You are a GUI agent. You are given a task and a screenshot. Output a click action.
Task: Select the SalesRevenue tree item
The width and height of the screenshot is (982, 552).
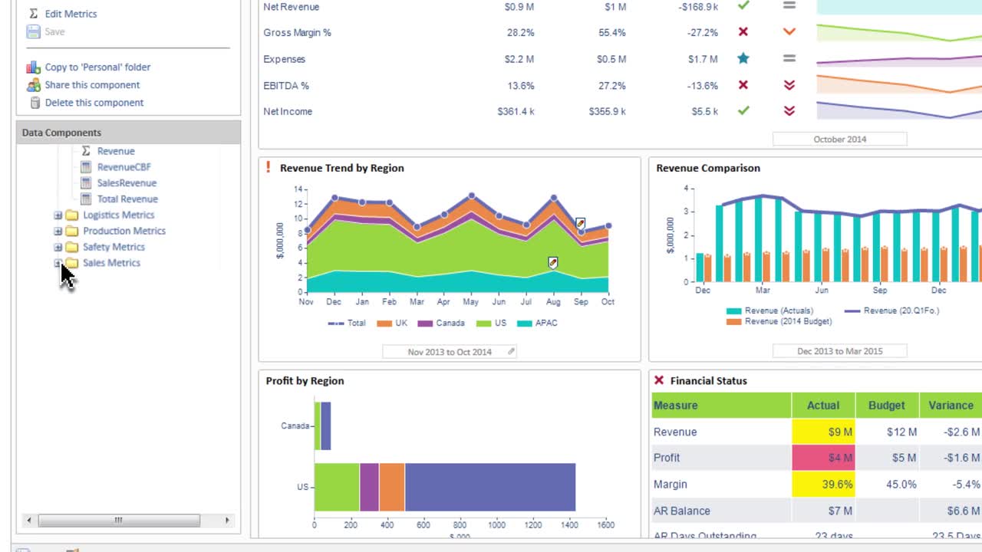coord(127,183)
